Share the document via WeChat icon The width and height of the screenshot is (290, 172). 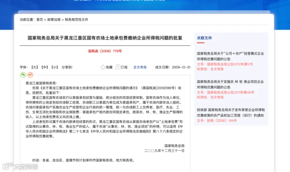tap(23, 75)
